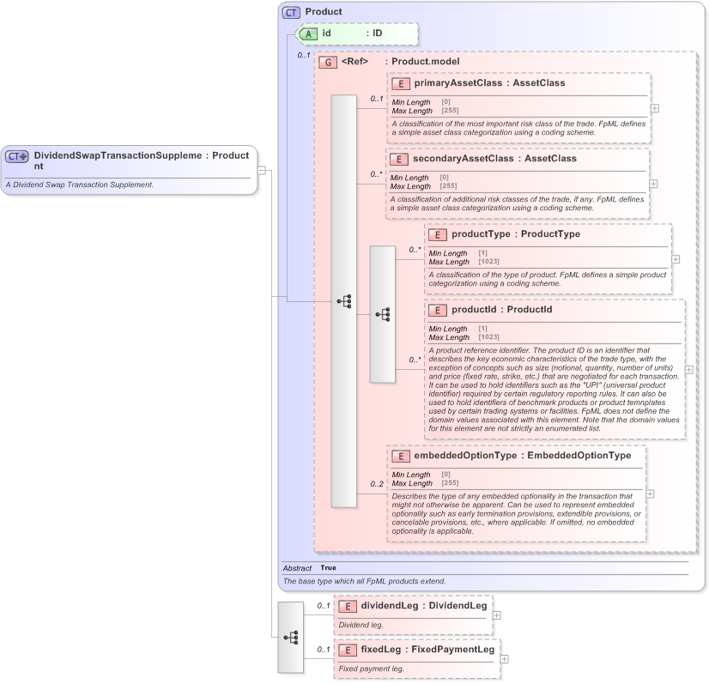Click the E icon of productId
The width and height of the screenshot is (709, 684).
click(438, 310)
